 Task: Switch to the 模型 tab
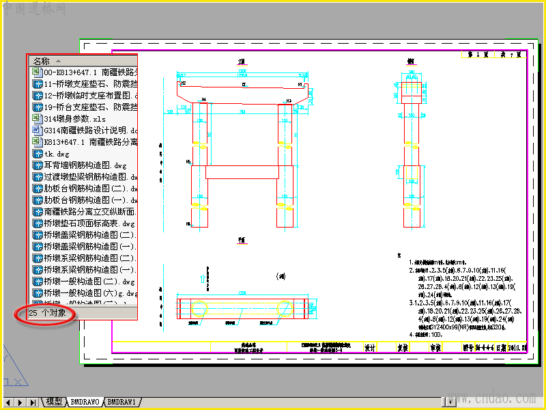coord(54,402)
